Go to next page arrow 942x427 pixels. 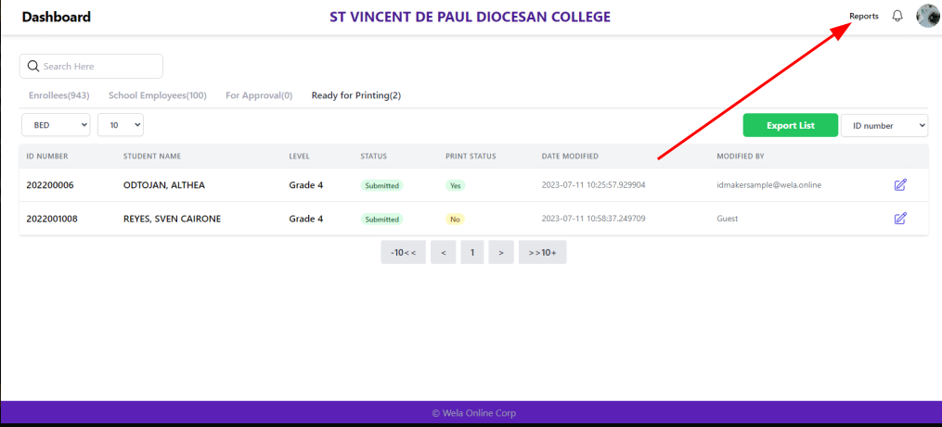501,253
